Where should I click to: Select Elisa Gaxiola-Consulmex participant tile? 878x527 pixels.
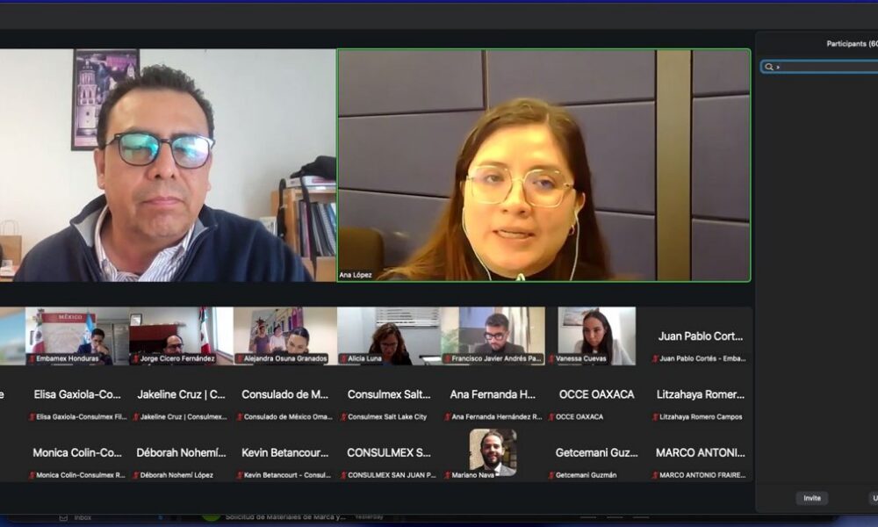(77, 394)
